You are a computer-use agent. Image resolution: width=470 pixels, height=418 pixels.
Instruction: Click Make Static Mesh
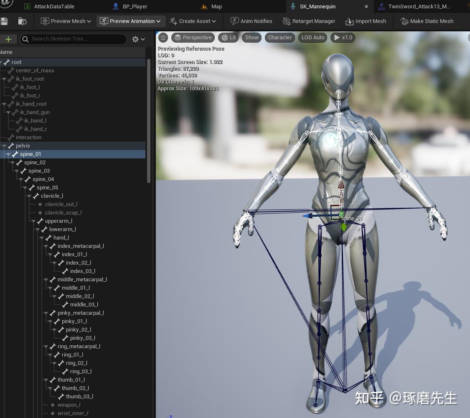427,21
